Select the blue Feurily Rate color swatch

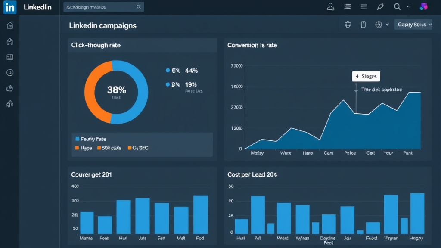click(x=78, y=139)
